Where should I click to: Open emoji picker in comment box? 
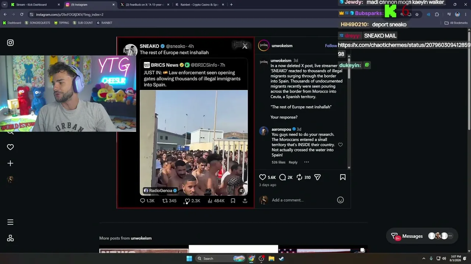point(340,200)
